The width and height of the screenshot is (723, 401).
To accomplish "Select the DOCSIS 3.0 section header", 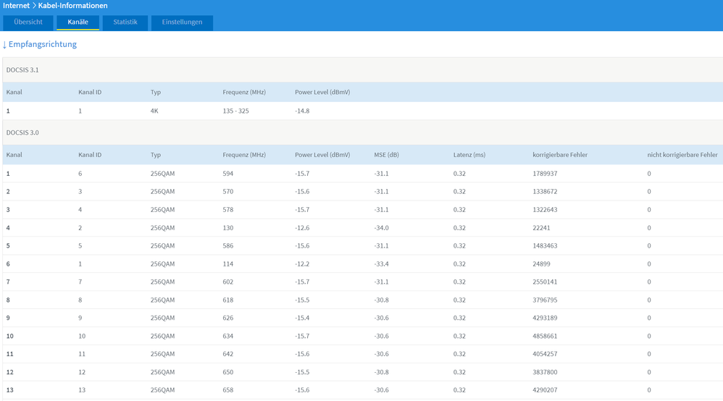I will click(22, 132).
